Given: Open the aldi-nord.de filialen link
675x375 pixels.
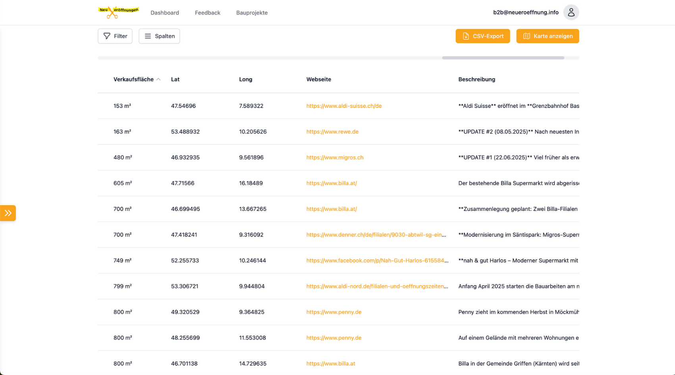Looking at the screenshot, I should (x=377, y=286).
